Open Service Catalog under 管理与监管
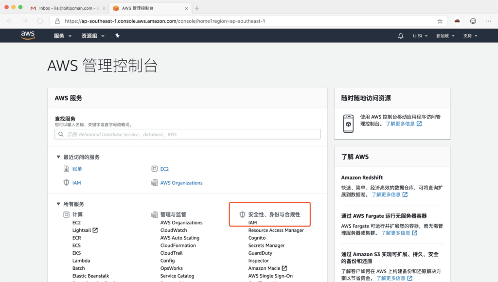This screenshot has width=498, height=282. click(x=177, y=276)
